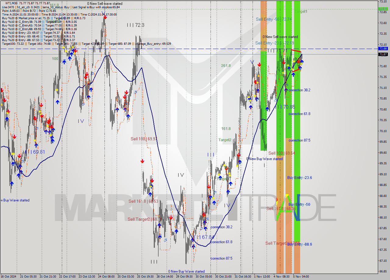Click the '25 Oct 19:30' time axis label

coord(145,277)
